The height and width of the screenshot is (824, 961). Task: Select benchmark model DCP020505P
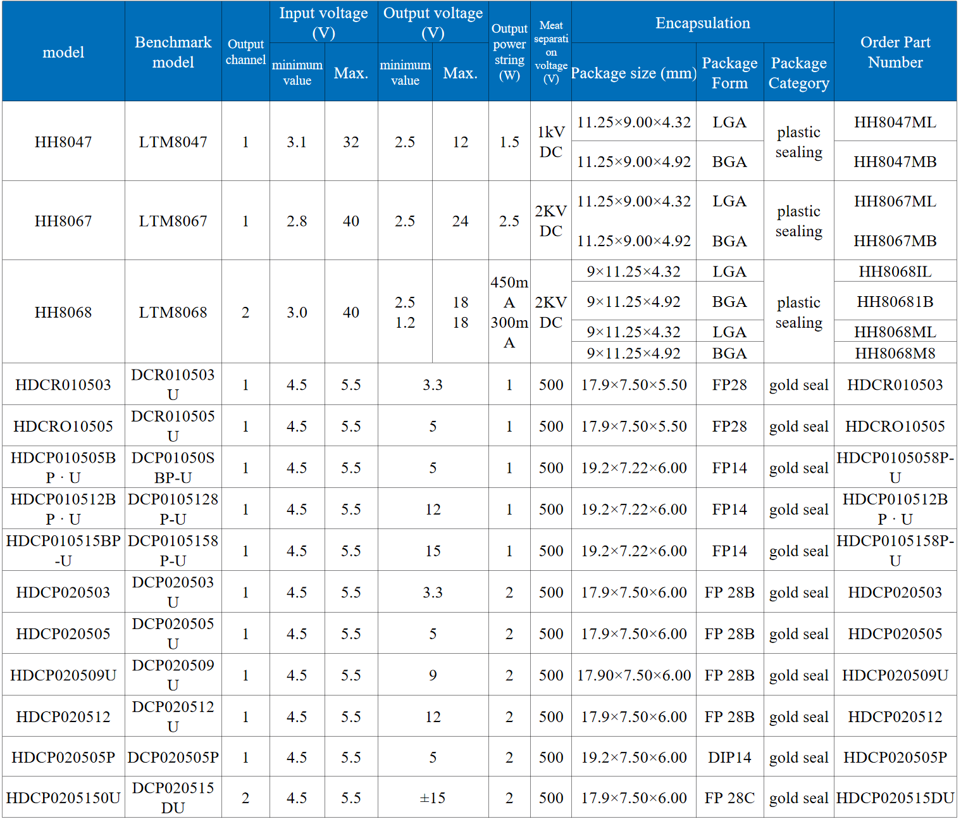pos(173,758)
